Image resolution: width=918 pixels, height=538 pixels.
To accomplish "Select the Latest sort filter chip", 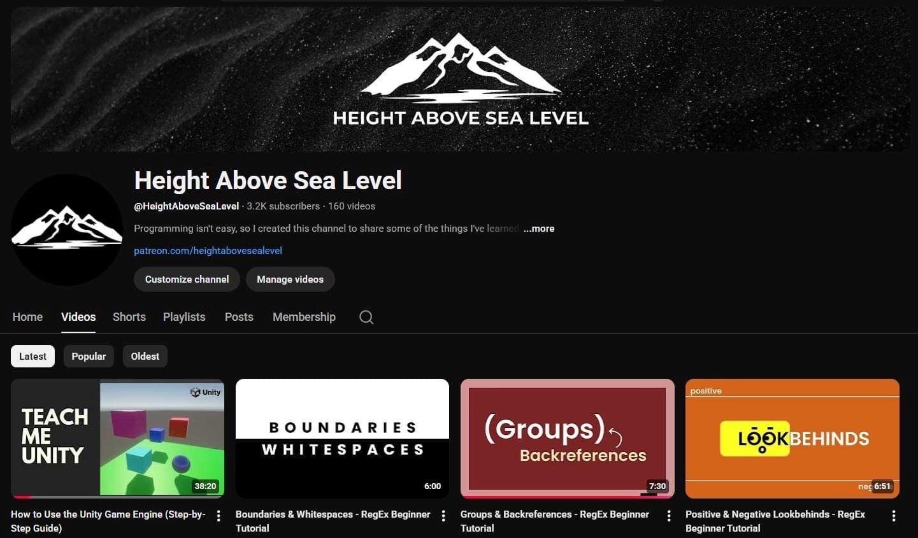I will click(x=32, y=357).
